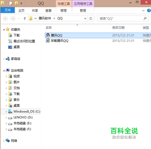Image resolution: width=151 pixels, height=149 pixels.
Task: Open Help with the question mark icon
Action: pos(149,11)
